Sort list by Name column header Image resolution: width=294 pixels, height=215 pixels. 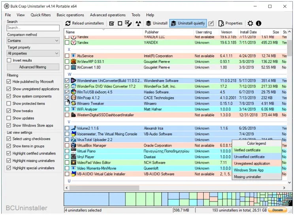coord(104,32)
